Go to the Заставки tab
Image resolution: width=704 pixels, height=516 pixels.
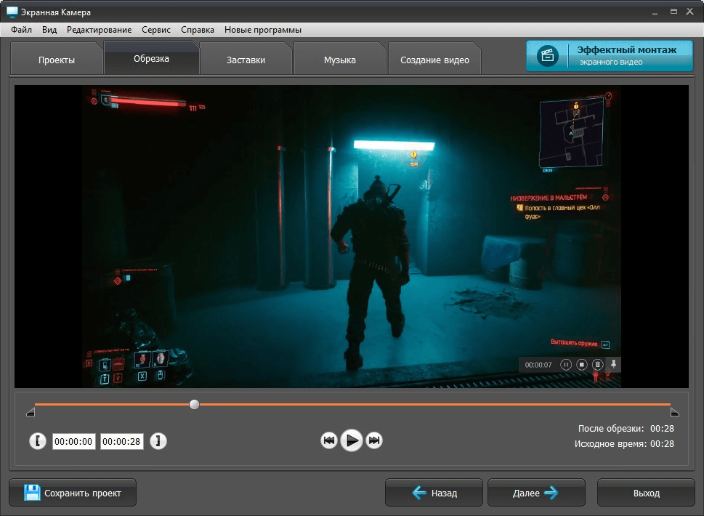click(246, 60)
